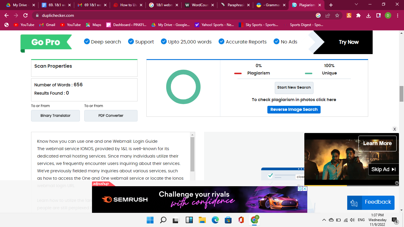Close the video ad with the X
The image size is (404, 227).
[x=395, y=129]
